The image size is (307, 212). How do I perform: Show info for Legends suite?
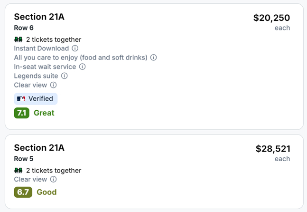(64, 76)
